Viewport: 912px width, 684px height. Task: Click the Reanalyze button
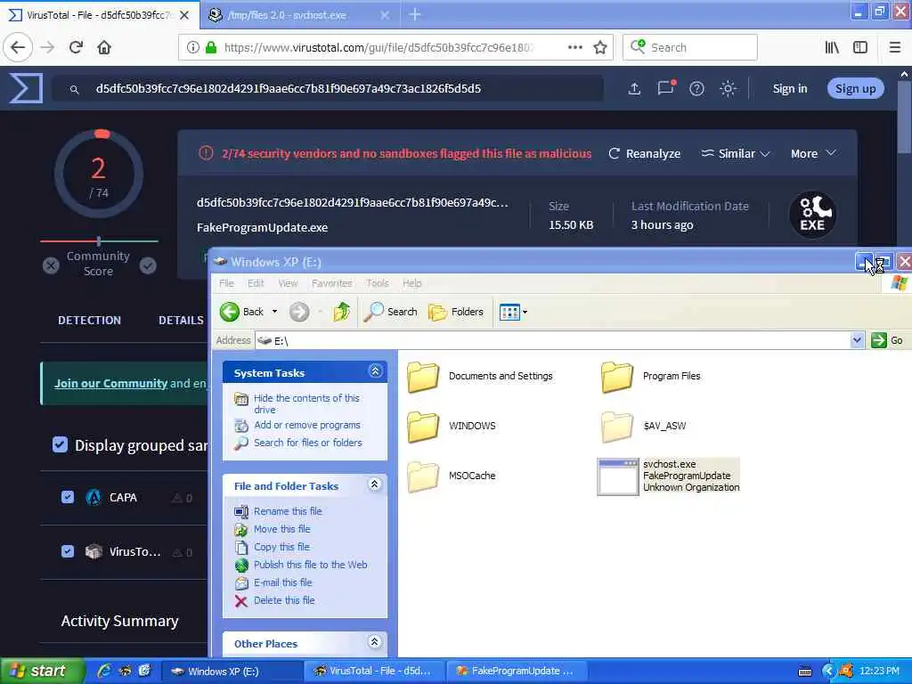645,153
